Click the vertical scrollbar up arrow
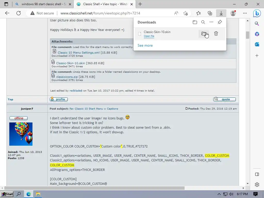The image size is (264, 198). pos(247,21)
